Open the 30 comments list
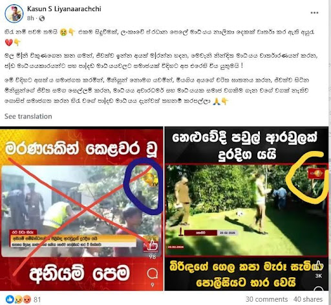The image size is (331, 305). tap(266, 299)
